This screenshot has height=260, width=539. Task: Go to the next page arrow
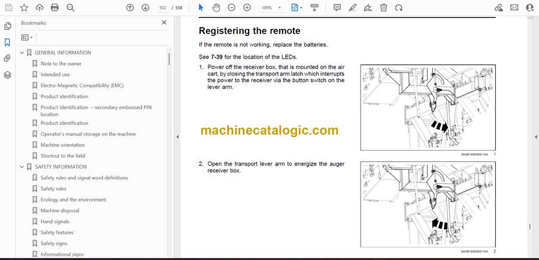[146, 8]
